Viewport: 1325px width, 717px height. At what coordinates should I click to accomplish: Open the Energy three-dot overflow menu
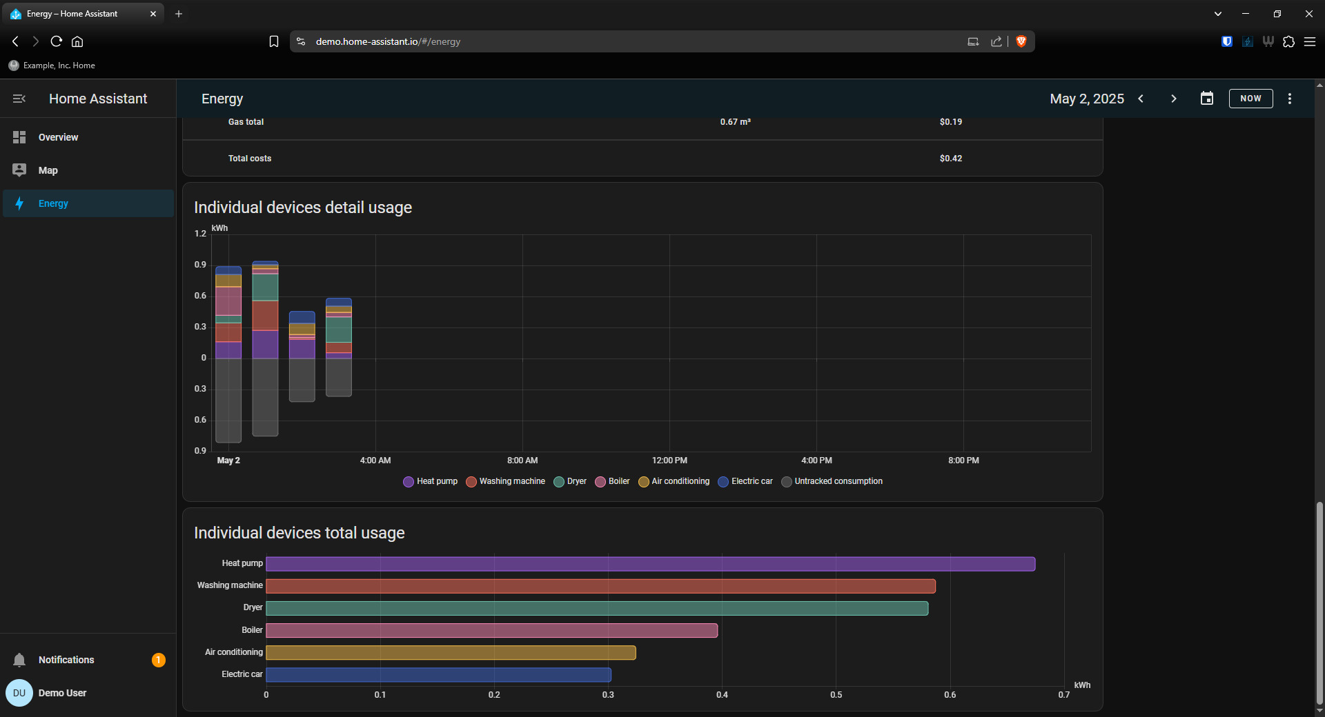[1289, 99]
